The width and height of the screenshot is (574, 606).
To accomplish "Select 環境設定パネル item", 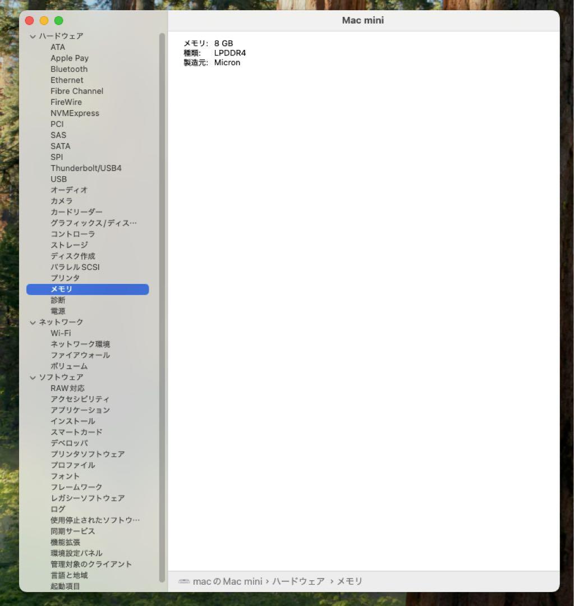I will click(76, 553).
